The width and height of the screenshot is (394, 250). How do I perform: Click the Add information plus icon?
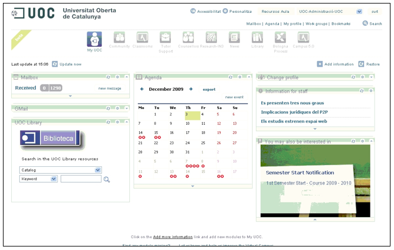(x=319, y=64)
